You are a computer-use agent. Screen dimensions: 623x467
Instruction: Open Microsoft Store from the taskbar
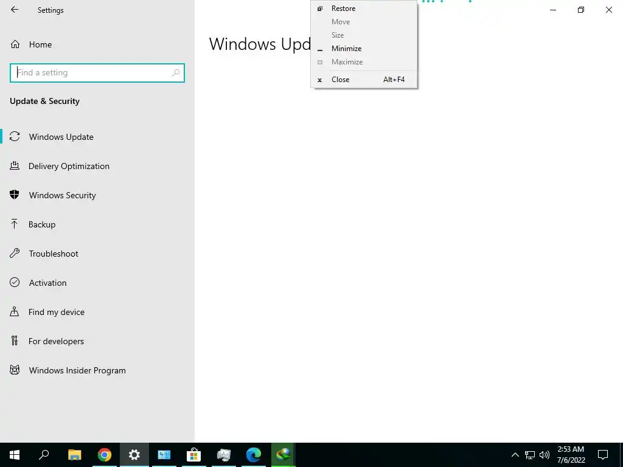[x=193, y=455]
